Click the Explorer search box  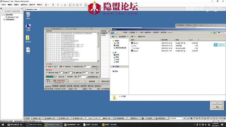click(x=221, y=33)
